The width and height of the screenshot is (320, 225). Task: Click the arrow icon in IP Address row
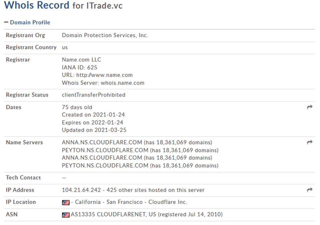(310, 190)
